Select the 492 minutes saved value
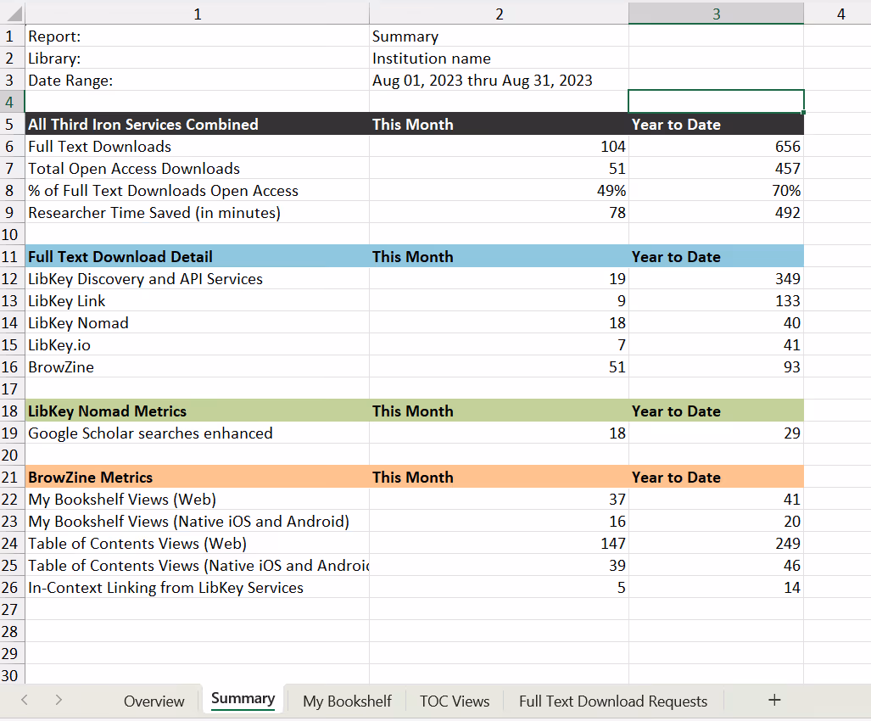Viewport: 871px width, 721px height. click(716, 212)
